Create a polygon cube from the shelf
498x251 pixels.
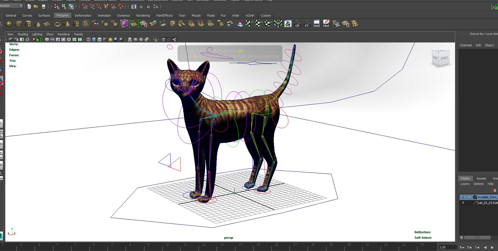point(19,24)
